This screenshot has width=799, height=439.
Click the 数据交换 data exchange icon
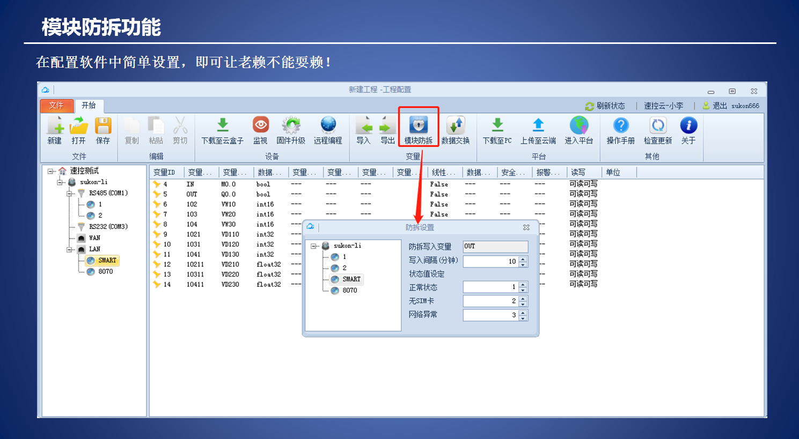(455, 126)
